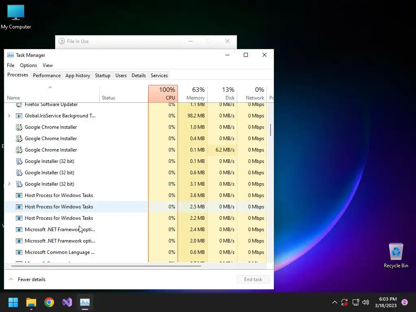Viewport: 416px width, 312px height.
Task: Open Visual Studio from the taskbar
Action: (67, 302)
